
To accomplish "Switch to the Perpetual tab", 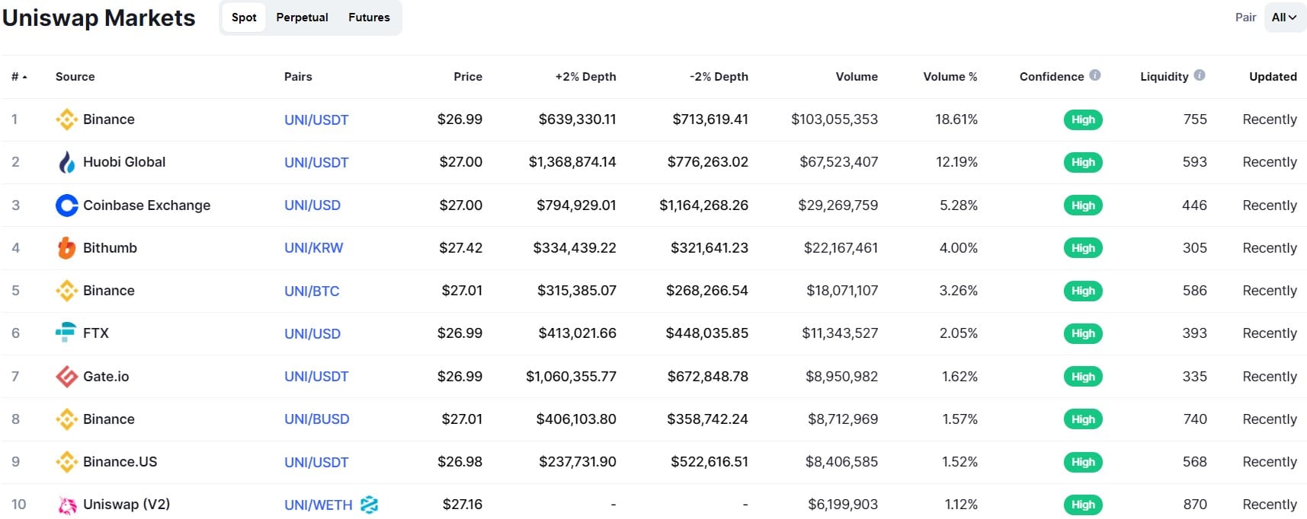I will click(x=302, y=18).
